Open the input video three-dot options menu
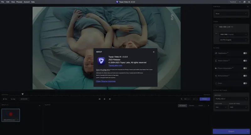Viewport: 251px width, 135px height. 18,120
